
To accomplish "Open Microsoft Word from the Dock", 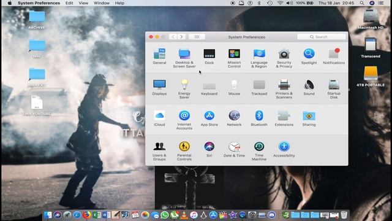I will tap(106, 215).
